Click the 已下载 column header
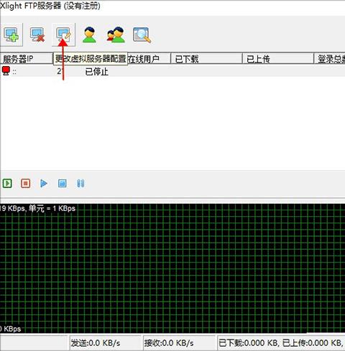The image size is (345, 351). [206, 59]
